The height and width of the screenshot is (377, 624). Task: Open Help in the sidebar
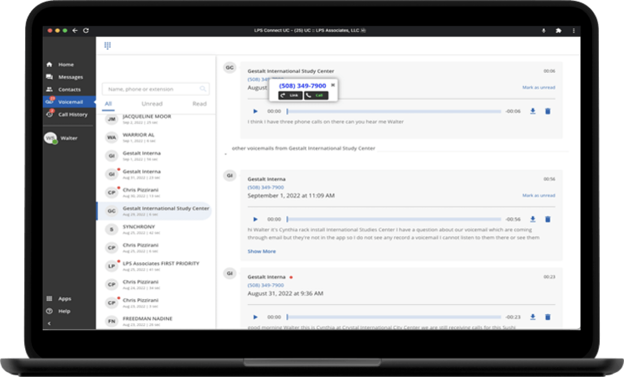[x=64, y=311]
